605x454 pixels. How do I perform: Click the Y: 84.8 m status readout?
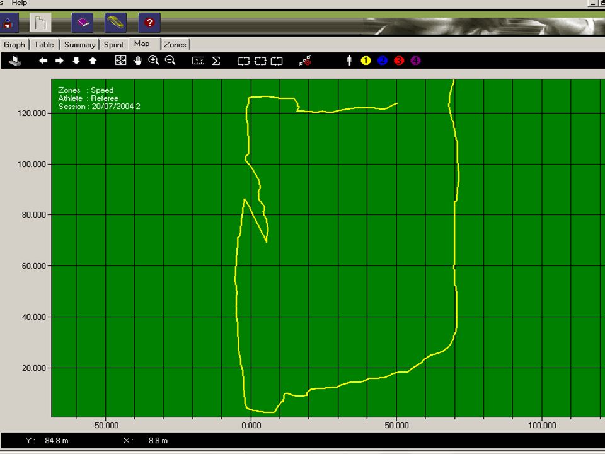(47, 441)
